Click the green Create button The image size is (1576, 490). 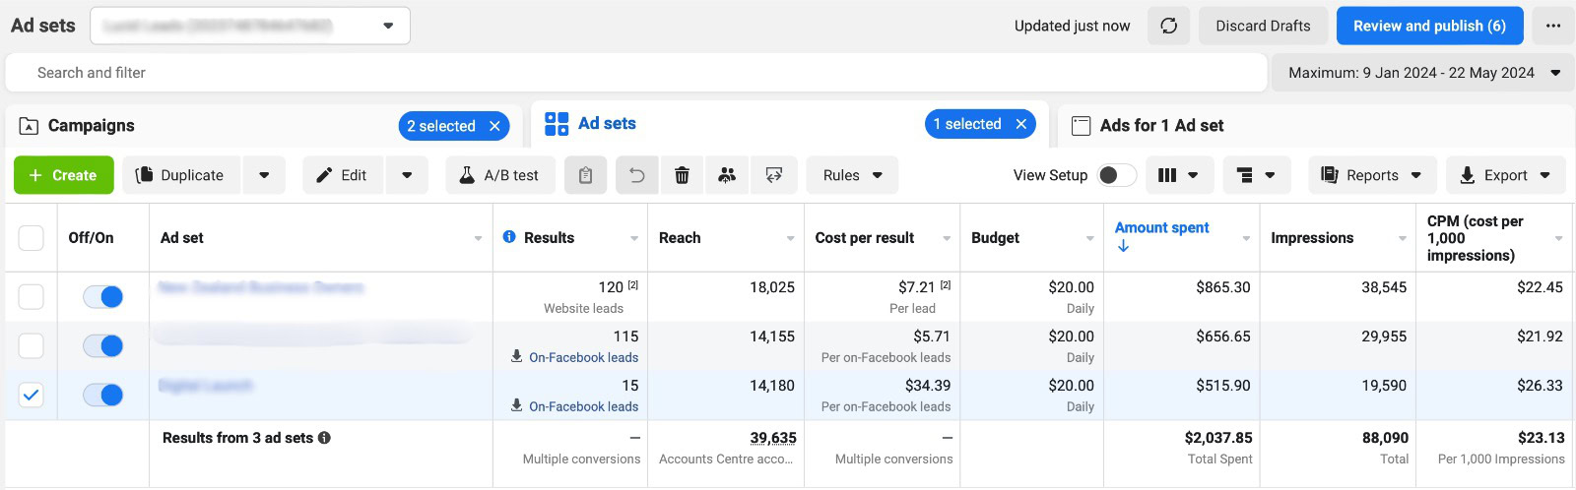click(x=64, y=175)
